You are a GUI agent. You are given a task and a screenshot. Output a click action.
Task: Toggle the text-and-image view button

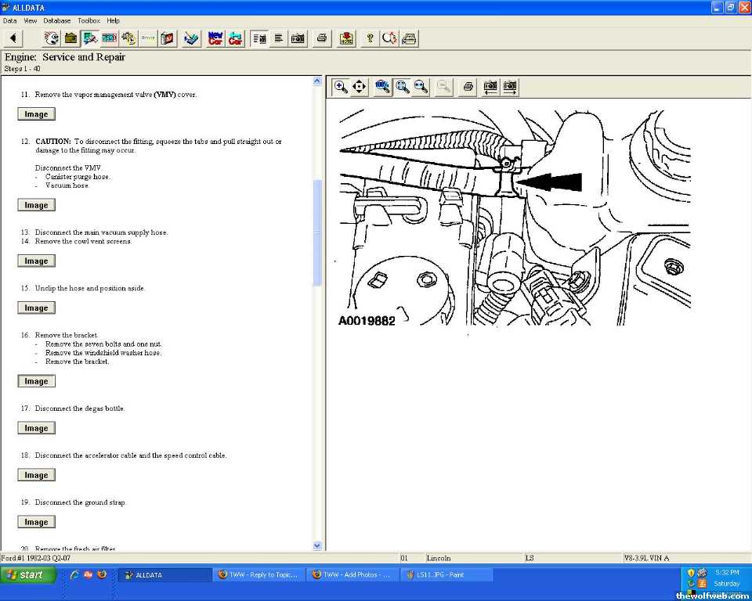(259, 38)
